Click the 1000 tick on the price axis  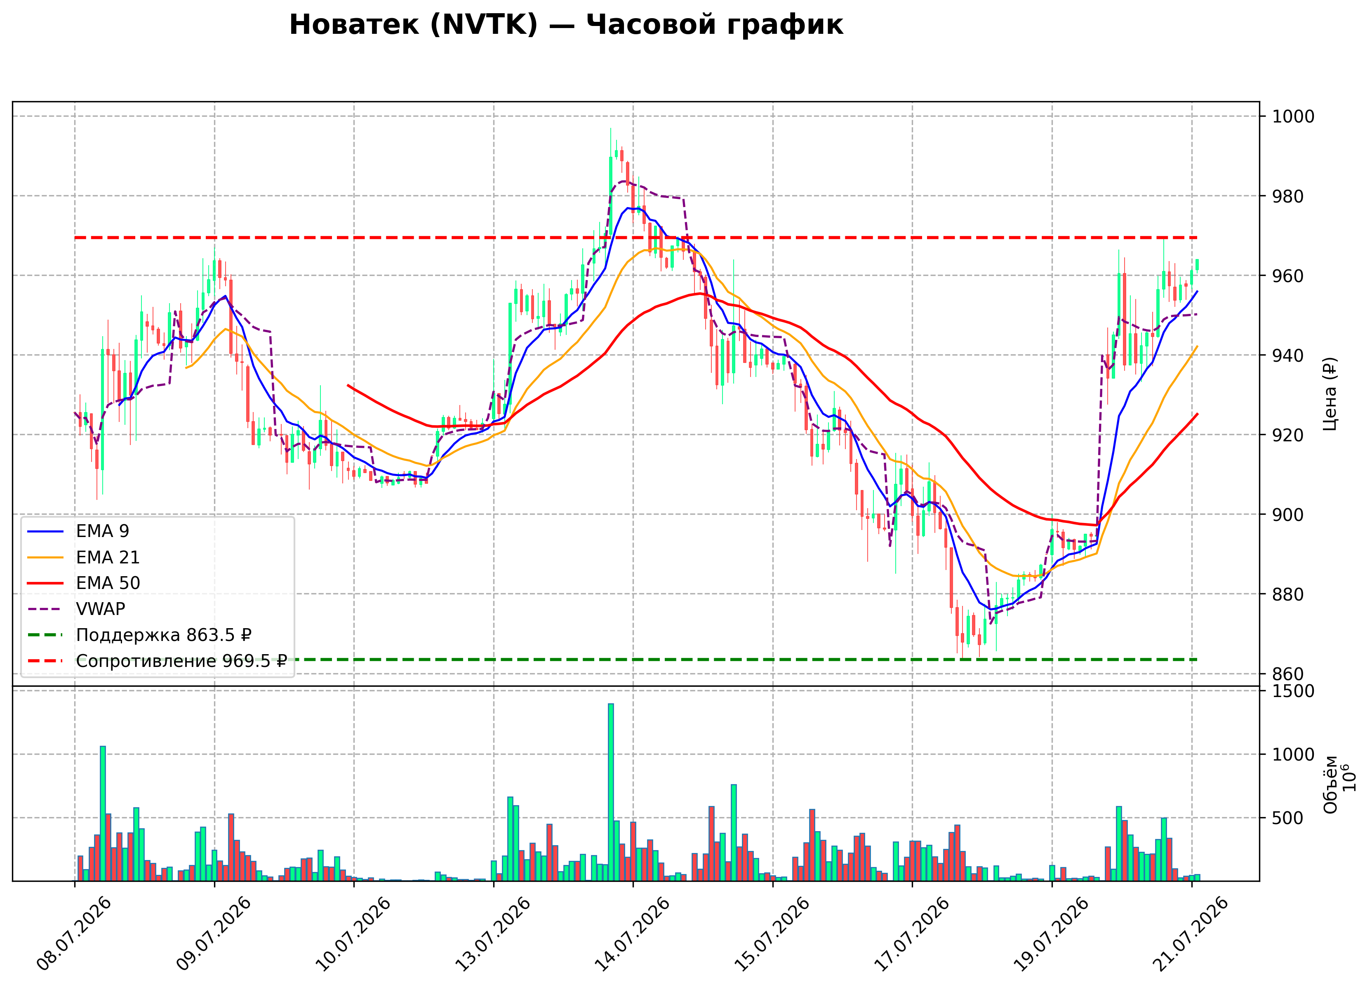click(x=1293, y=116)
